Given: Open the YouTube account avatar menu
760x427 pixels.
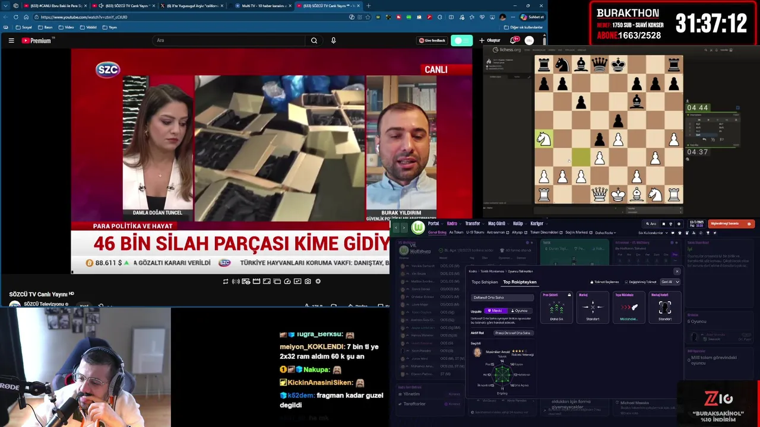Looking at the screenshot, I should pyautogui.click(x=529, y=40).
